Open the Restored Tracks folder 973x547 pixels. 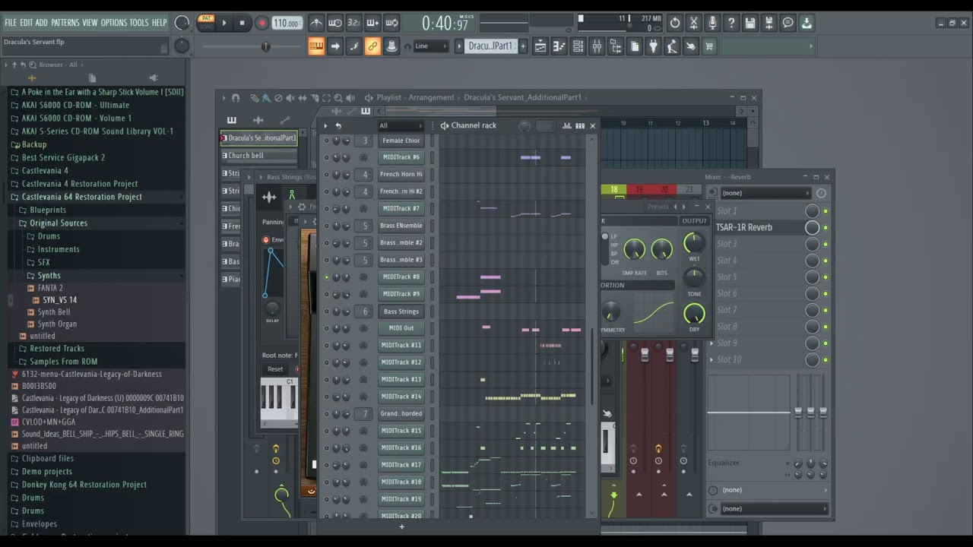pyautogui.click(x=57, y=348)
